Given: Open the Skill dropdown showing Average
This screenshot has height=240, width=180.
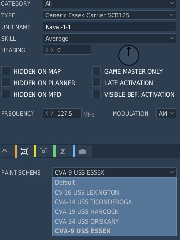Looking at the screenshot, I should [109, 38].
